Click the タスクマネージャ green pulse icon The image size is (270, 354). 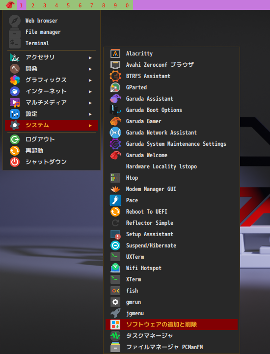pos(115,336)
